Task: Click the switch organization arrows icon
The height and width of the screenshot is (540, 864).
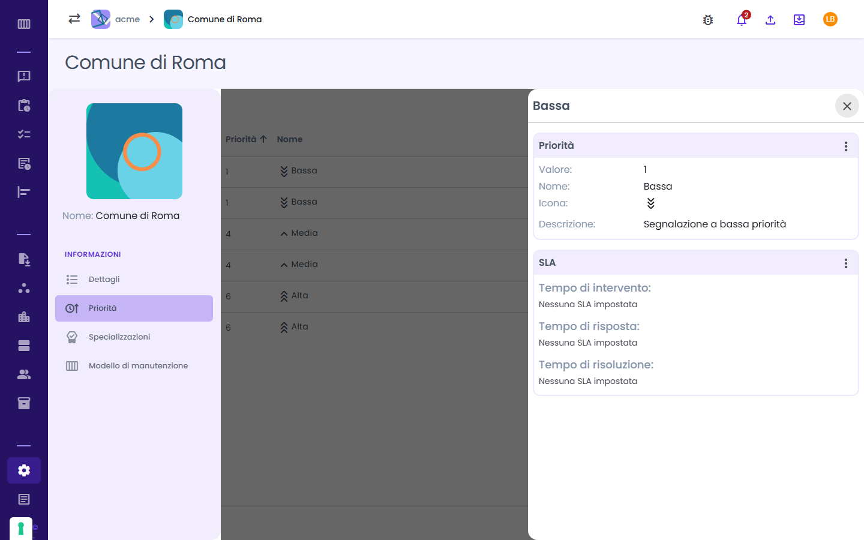Action: click(x=74, y=19)
